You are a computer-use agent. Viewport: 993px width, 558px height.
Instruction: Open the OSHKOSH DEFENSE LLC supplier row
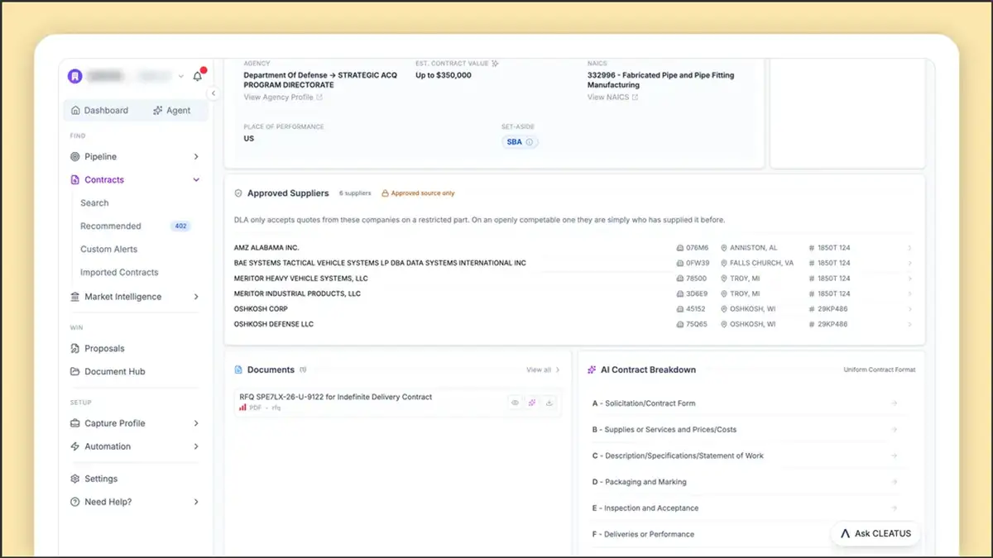(573, 324)
